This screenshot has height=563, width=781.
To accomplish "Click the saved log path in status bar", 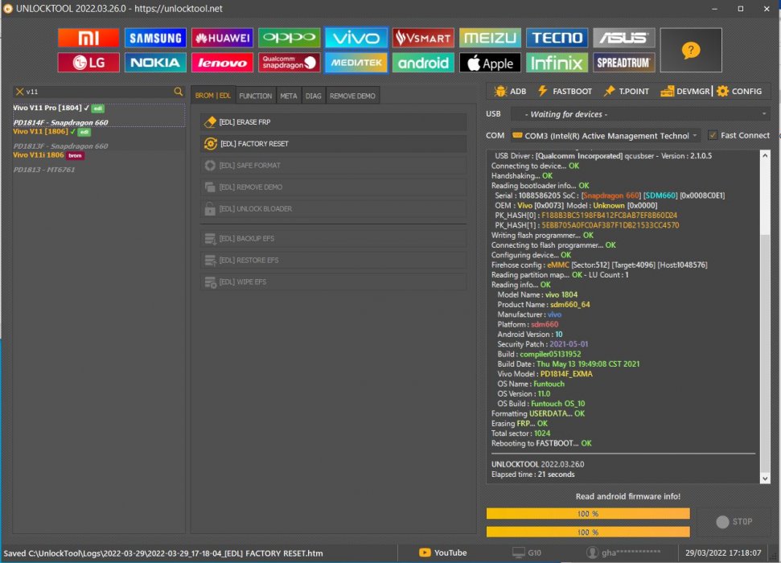I will point(162,553).
